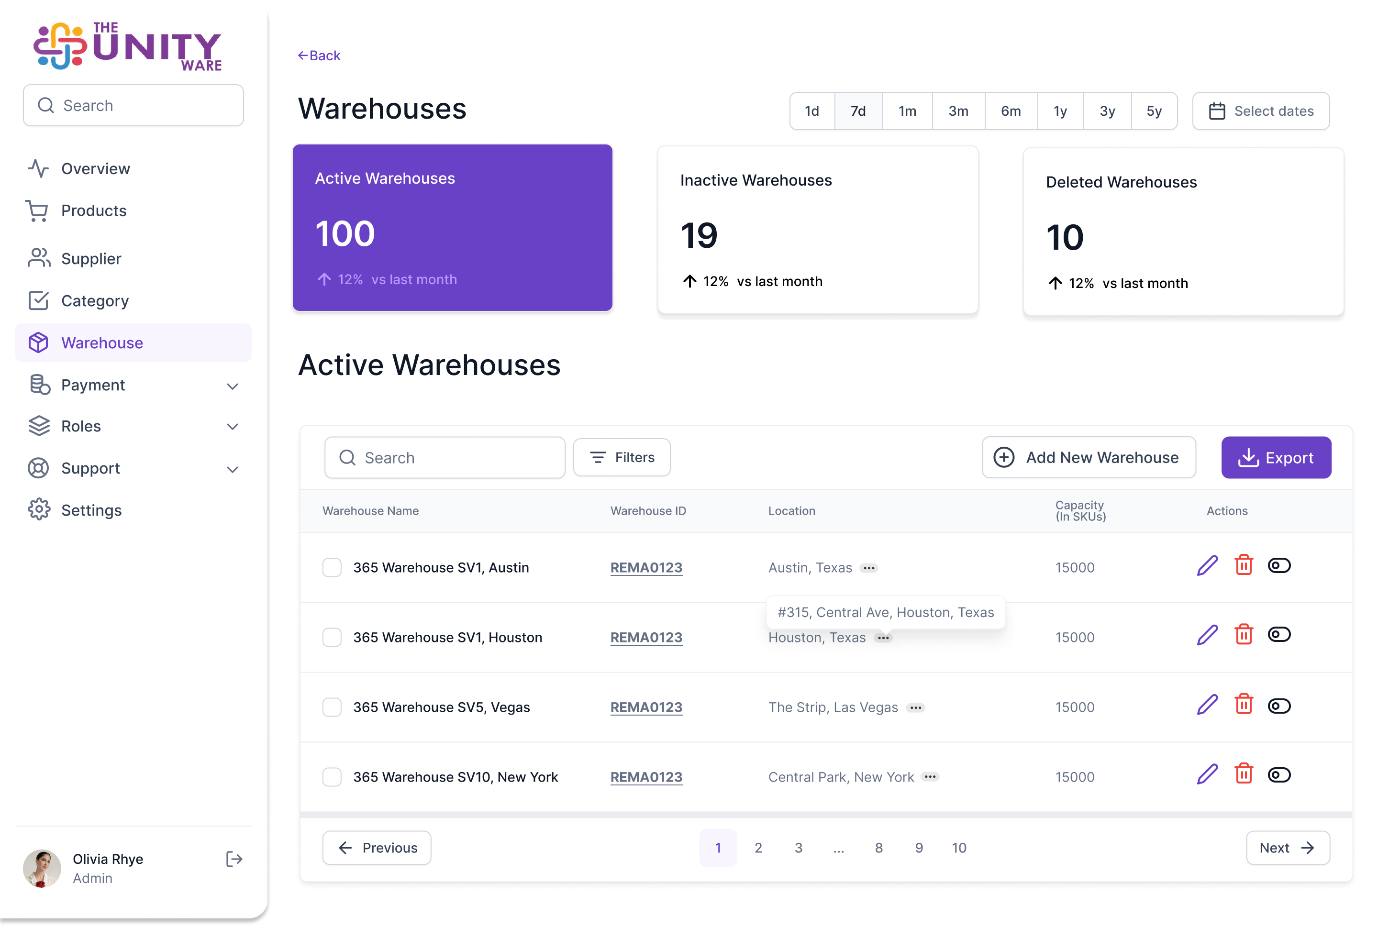Edit the 365 Warehouse SV5, Vegas entry
The height and width of the screenshot is (927, 1378).
point(1207,706)
